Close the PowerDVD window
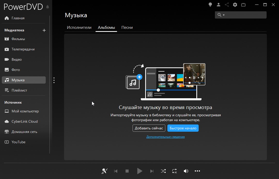This screenshot has height=179, width=279. click(x=273, y=5)
